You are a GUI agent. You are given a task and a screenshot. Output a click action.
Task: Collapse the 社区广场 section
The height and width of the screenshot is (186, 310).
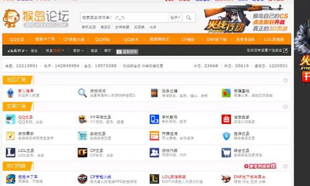[285, 80]
